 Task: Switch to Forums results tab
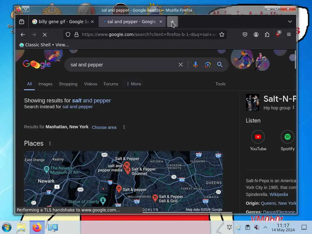click(111, 84)
